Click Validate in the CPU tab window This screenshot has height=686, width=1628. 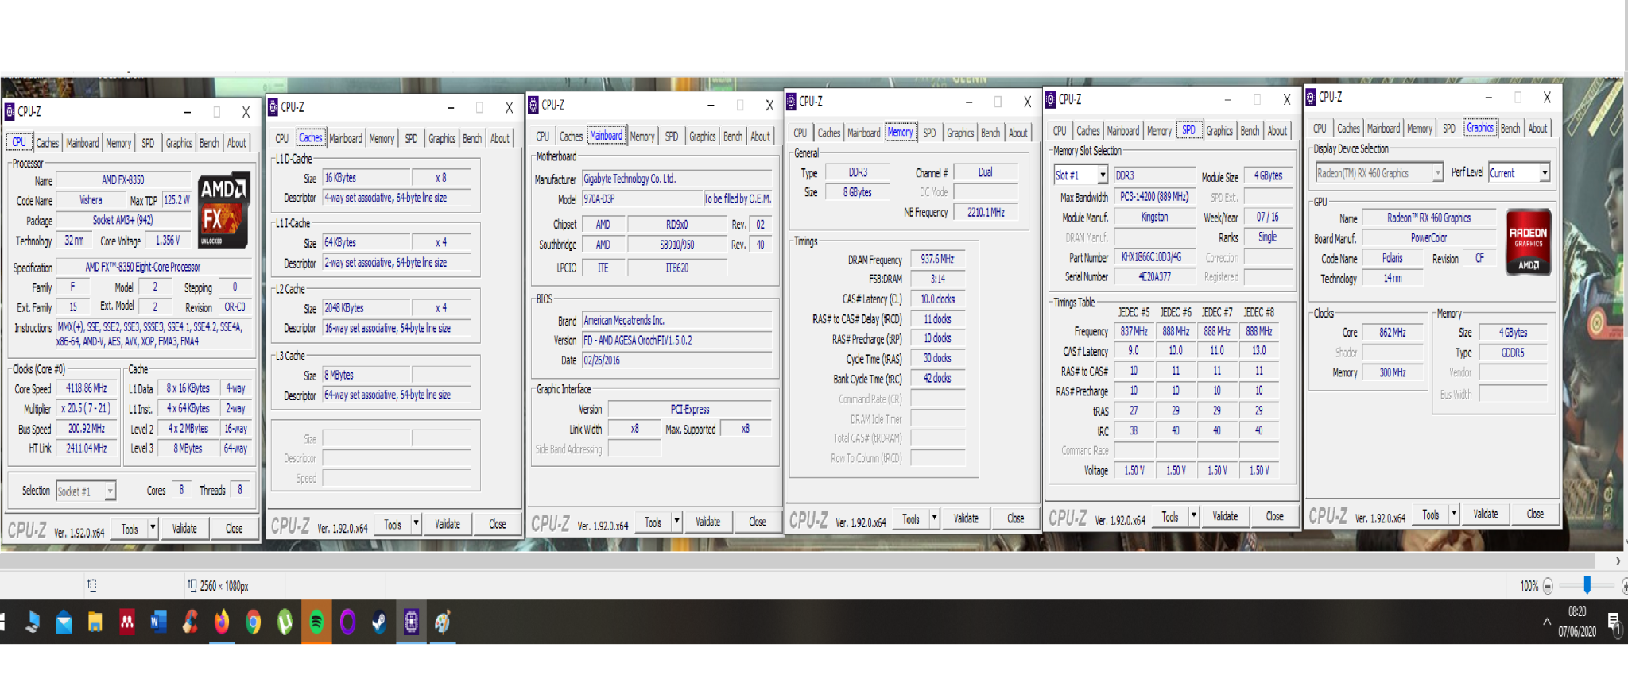(184, 529)
